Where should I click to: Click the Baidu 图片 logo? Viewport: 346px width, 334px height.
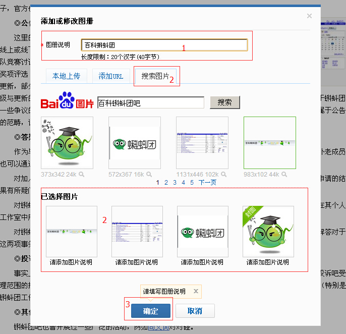(68, 101)
